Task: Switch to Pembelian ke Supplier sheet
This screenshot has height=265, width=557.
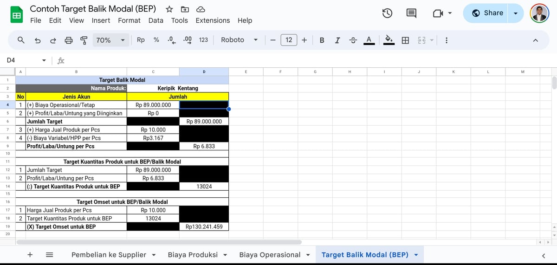Action: tap(109, 255)
